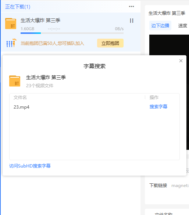Click the 1.60GB size text

click(x=27, y=29)
